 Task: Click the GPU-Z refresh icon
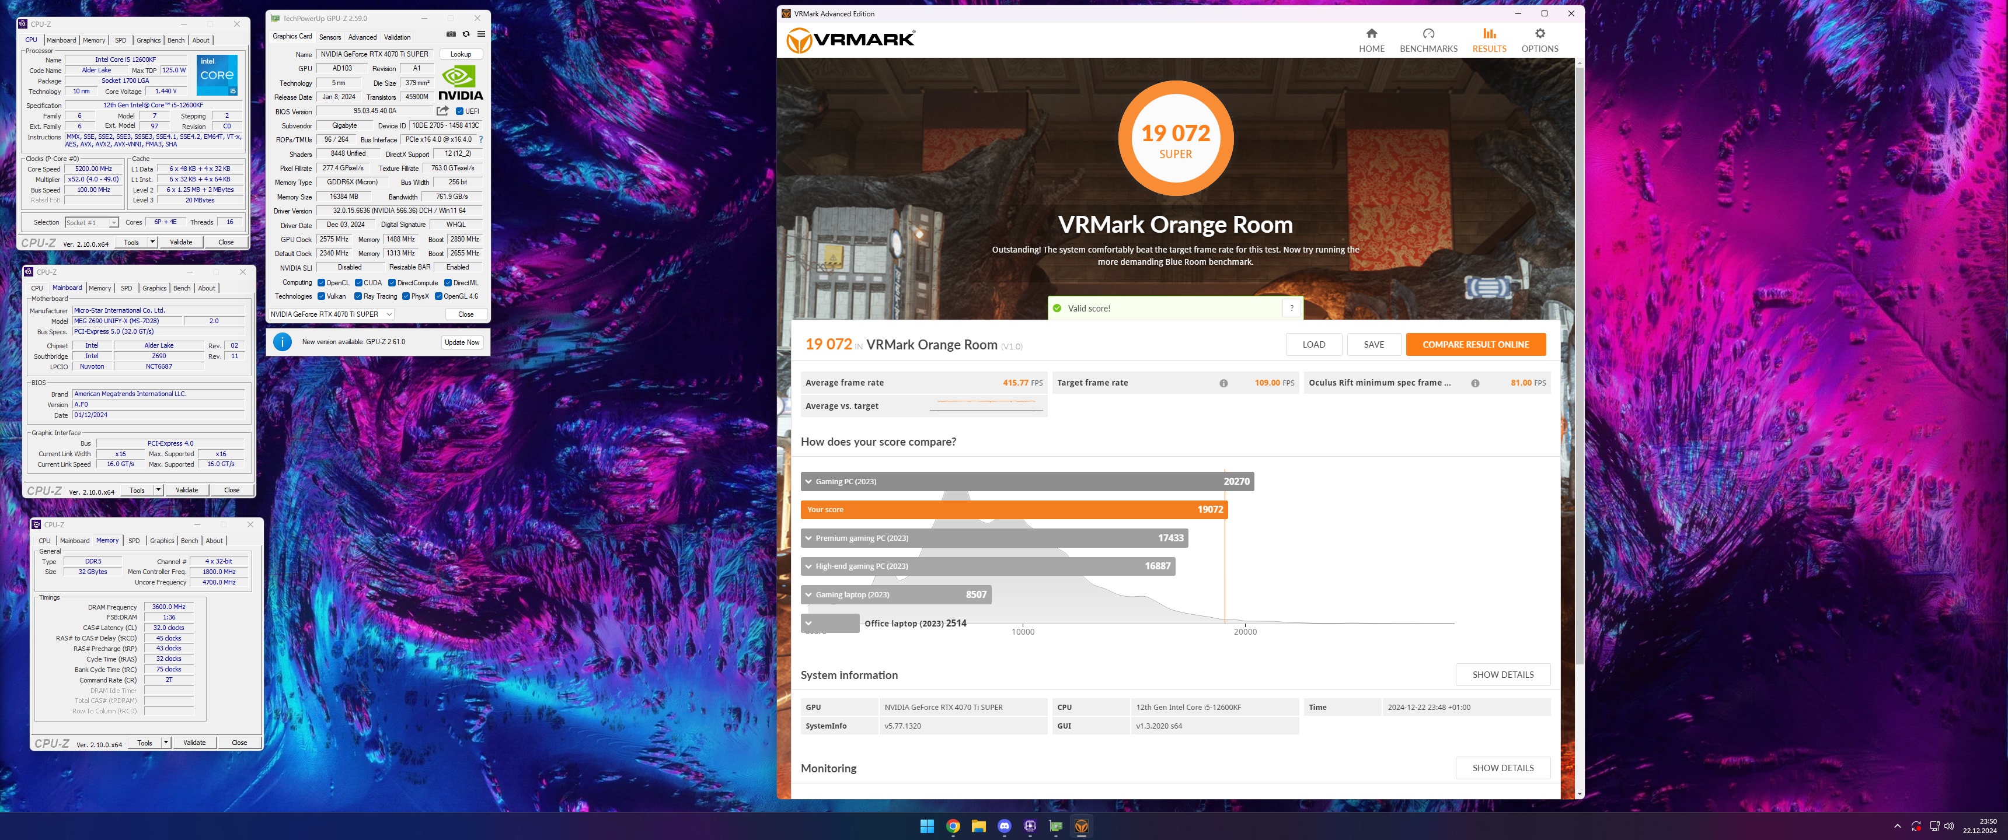pyautogui.click(x=466, y=34)
